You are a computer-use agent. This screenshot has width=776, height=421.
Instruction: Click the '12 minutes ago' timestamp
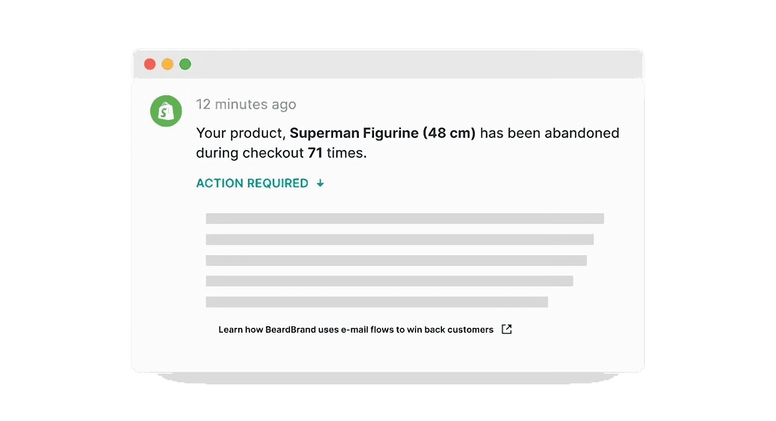pyautogui.click(x=246, y=104)
